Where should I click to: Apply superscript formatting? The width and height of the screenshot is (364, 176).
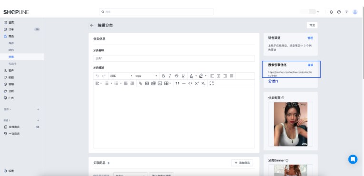197,83
